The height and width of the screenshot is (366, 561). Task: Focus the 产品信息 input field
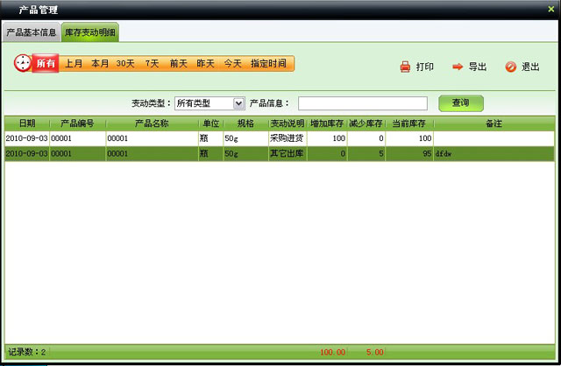coord(362,103)
